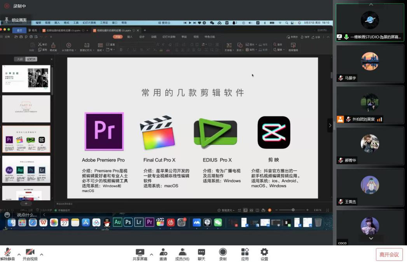Open the 幻灯片放映 ribbon tab

point(169,37)
